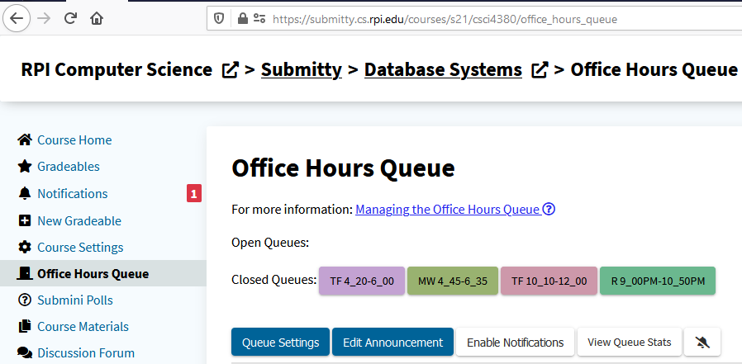
Task: Click the Open Queues label
Action: point(270,243)
